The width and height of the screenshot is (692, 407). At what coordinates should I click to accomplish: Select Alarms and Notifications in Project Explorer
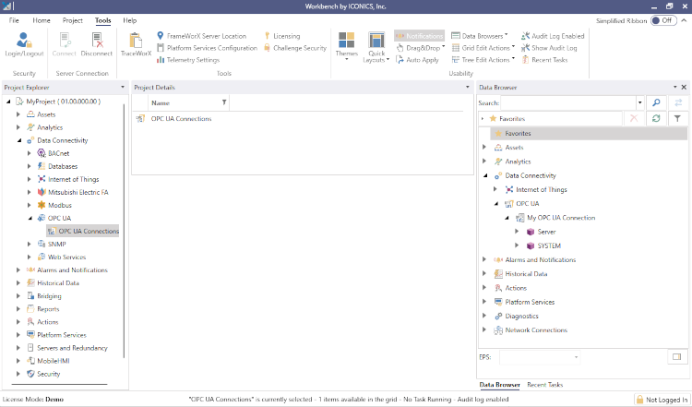(x=72, y=269)
